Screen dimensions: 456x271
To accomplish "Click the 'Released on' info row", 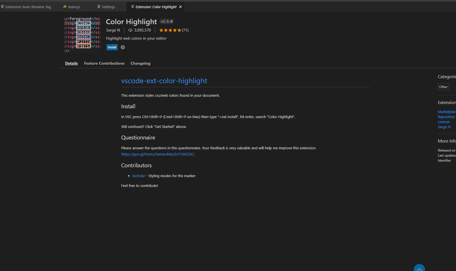I will pos(447,150).
